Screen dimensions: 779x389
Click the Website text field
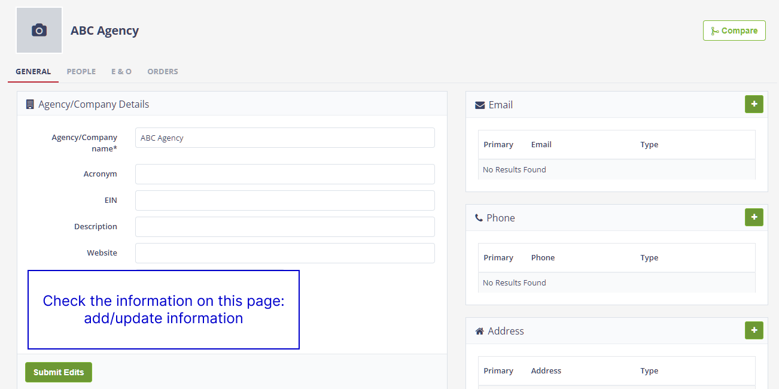pos(285,253)
